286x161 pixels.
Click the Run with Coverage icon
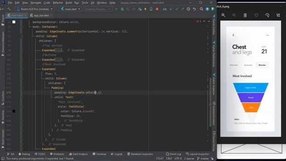[128, 9]
